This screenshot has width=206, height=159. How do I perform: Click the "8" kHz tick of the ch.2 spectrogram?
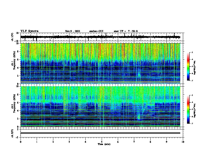coord(18,95)
